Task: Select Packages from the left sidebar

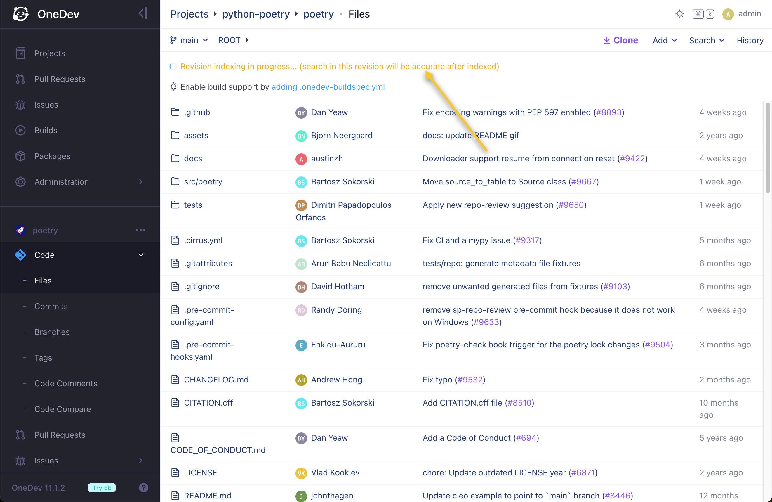Action: (x=53, y=156)
